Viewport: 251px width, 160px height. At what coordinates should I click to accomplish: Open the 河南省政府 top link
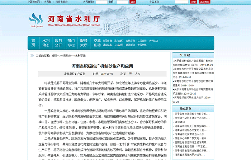click(62, 2)
